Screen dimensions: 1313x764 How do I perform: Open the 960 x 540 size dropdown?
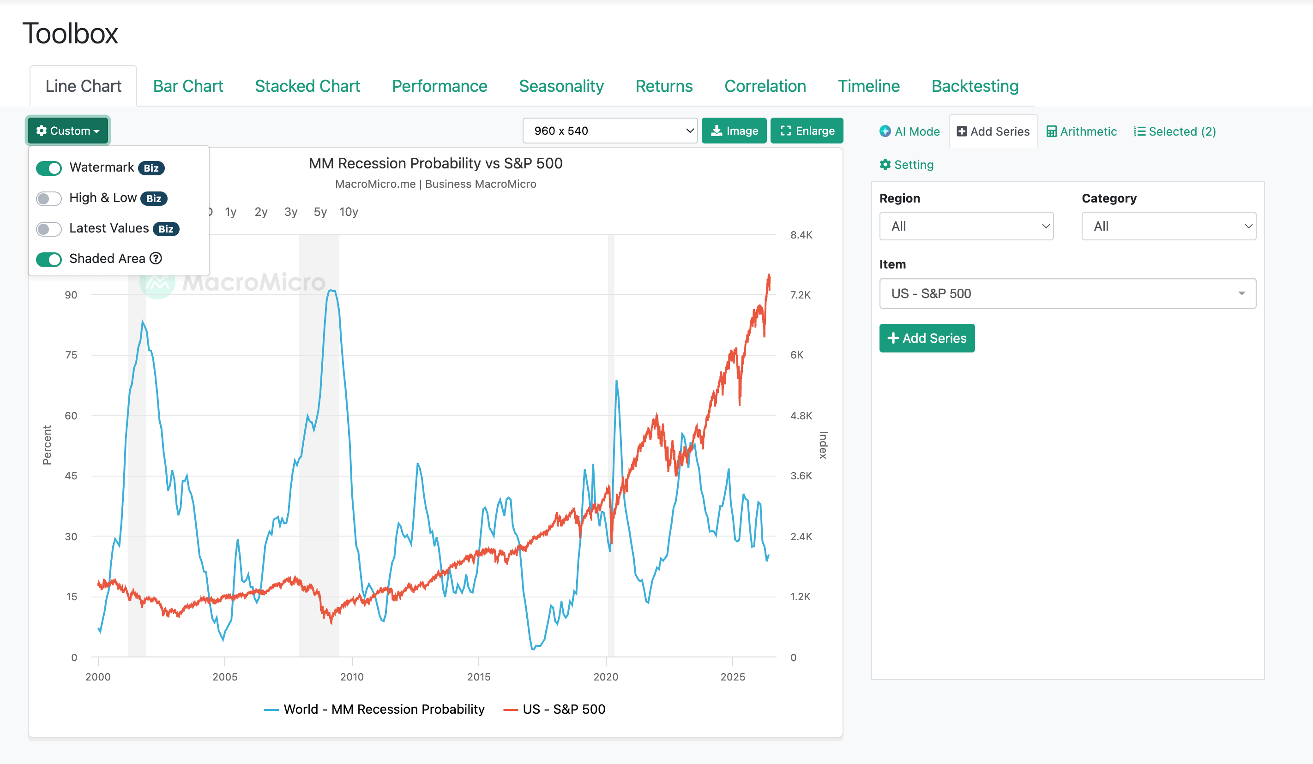point(609,131)
